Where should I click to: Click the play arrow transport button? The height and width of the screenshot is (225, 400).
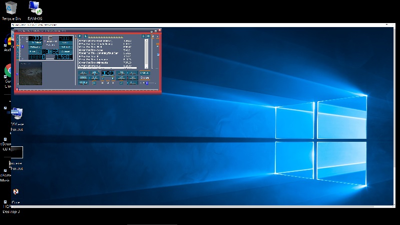point(113,83)
